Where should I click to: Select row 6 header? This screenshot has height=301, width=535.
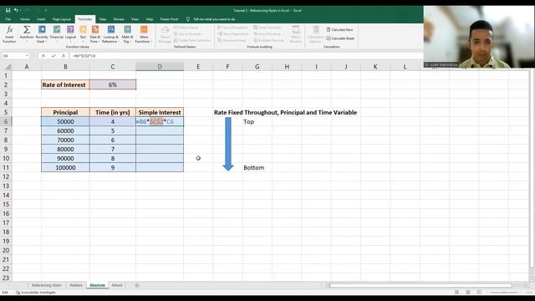pyautogui.click(x=6, y=121)
